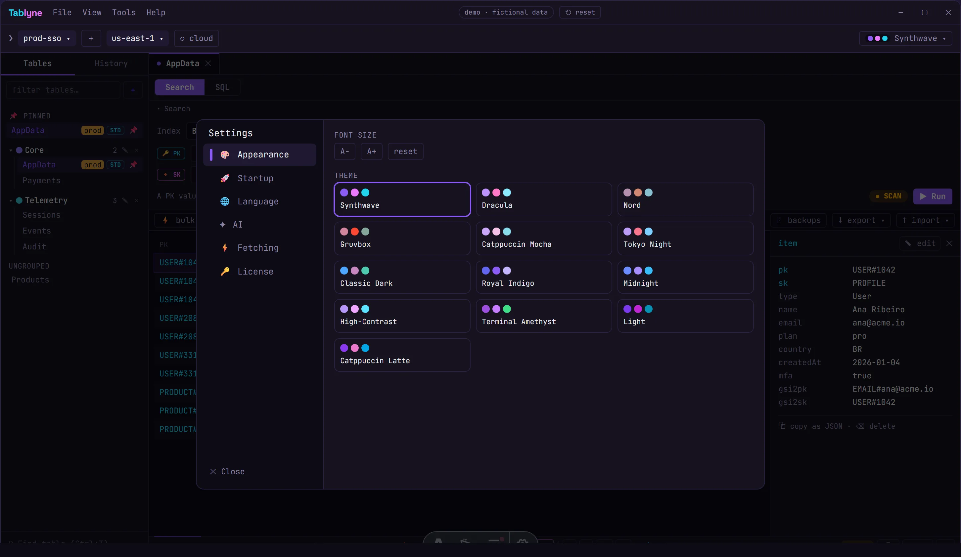The image size is (961, 557).
Task: Delete the item in the detail panel
Action: point(876,426)
